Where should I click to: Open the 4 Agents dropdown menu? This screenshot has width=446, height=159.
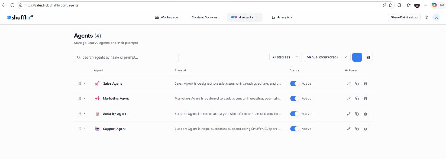click(245, 17)
